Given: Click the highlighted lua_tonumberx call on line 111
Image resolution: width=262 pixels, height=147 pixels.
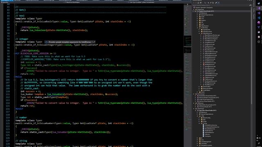Looking at the screenshot, I should click(x=55, y=94).
